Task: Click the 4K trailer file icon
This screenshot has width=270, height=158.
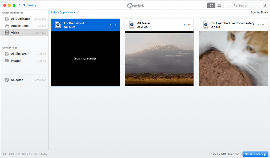Action: (131, 25)
